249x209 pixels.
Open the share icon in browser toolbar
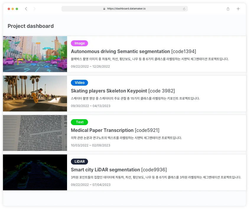click(228, 9)
